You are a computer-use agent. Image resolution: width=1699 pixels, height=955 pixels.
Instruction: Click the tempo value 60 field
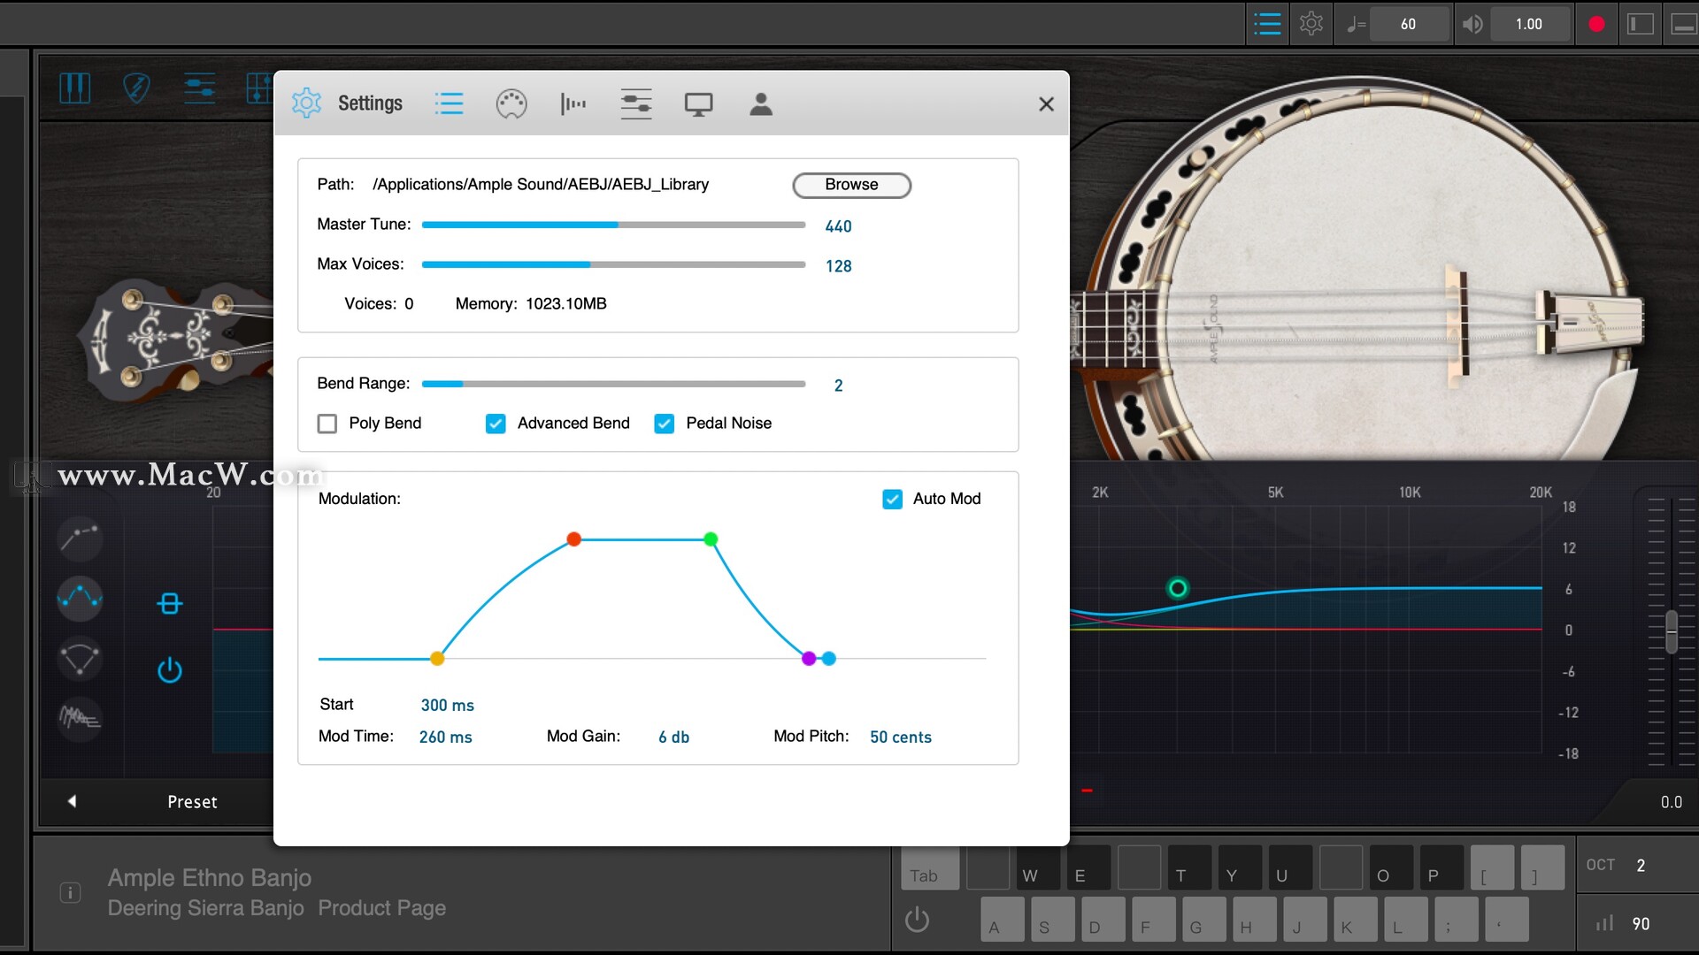pos(1408,25)
